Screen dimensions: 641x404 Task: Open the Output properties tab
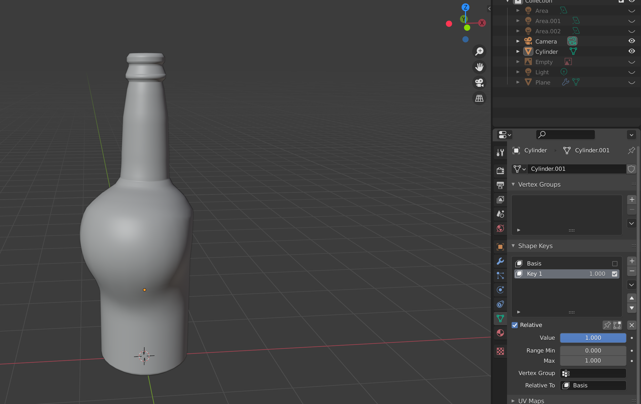pyautogui.click(x=500, y=185)
